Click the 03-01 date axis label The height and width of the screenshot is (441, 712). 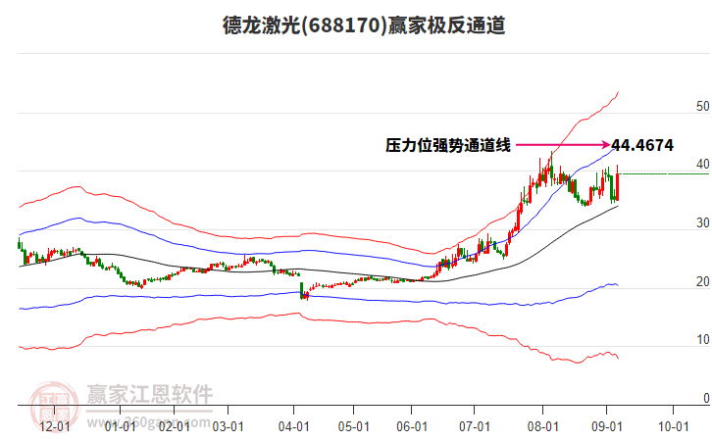pyautogui.click(x=228, y=427)
